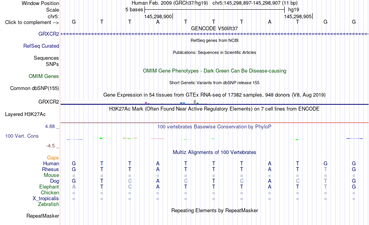Click the 145,298,900 coordinate tick label
Screen dimensions: 369x225
coord(158,16)
